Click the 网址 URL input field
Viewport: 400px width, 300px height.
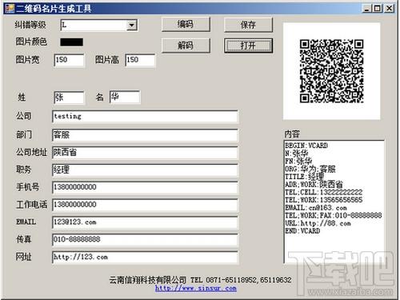[x=145, y=258]
